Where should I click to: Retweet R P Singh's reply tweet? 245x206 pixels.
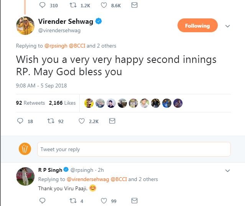click(73, 201)
